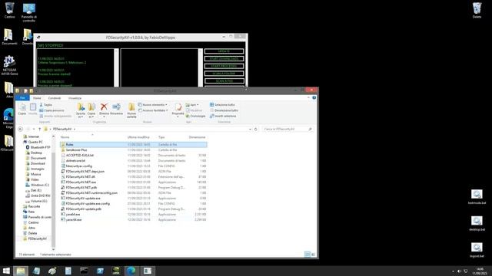Click the command prompt icon in taskbar
492x276 pixels.
tap(84, 271)
